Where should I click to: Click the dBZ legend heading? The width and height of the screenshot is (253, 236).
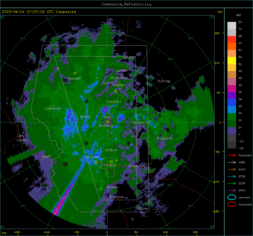238,15
